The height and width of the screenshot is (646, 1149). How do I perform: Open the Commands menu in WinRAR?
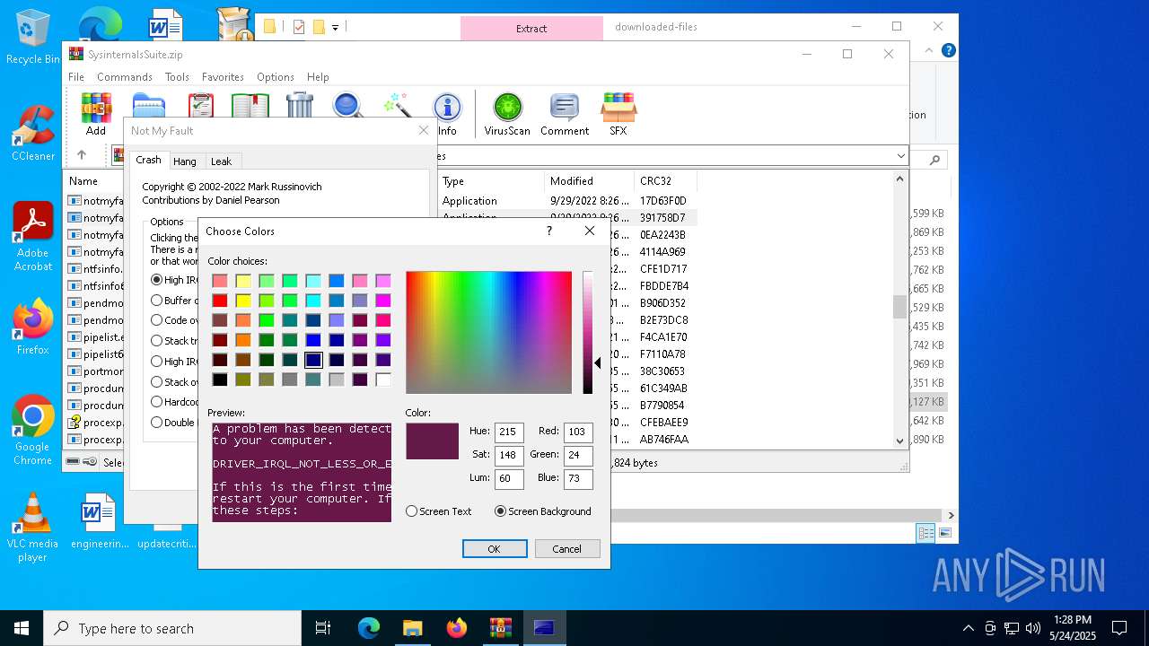point(125,77)
